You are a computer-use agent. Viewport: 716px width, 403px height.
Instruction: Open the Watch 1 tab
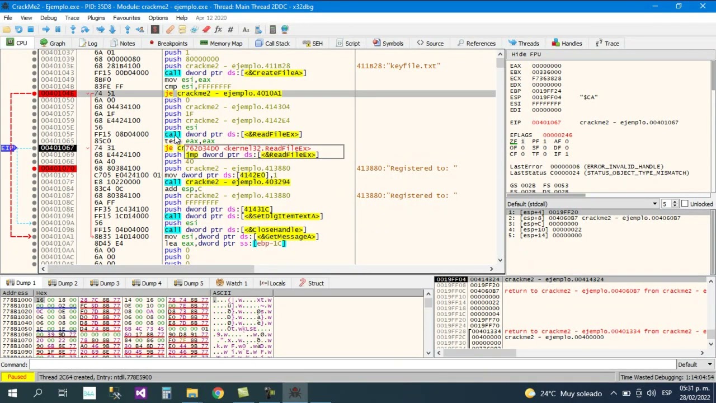(x=232, y=283)
